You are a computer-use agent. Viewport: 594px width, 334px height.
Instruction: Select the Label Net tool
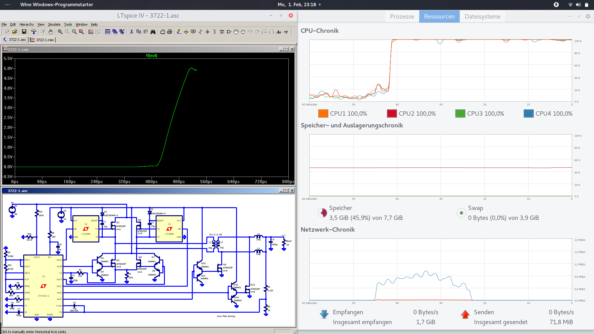pos(193,32)
